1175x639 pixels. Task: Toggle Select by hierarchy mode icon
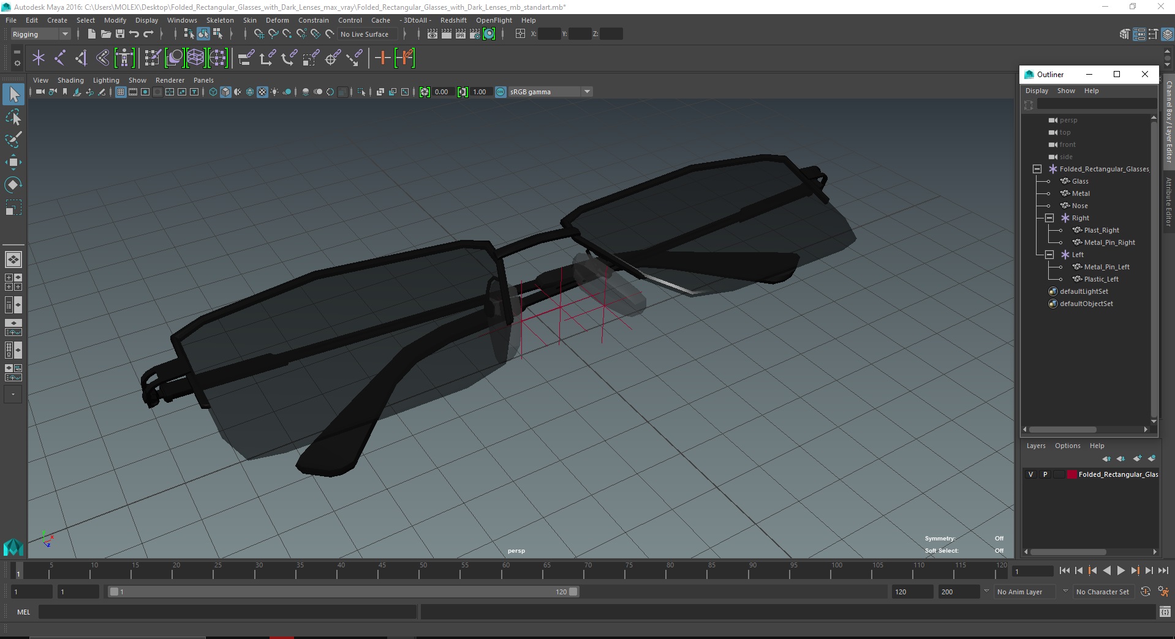[x=189, y=34]
